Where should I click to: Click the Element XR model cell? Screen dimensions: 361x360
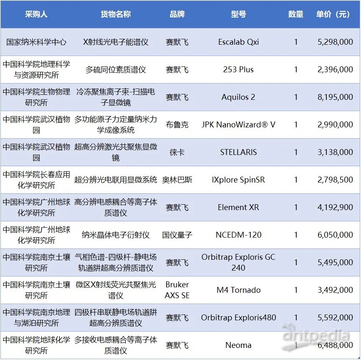coord(238,208)
